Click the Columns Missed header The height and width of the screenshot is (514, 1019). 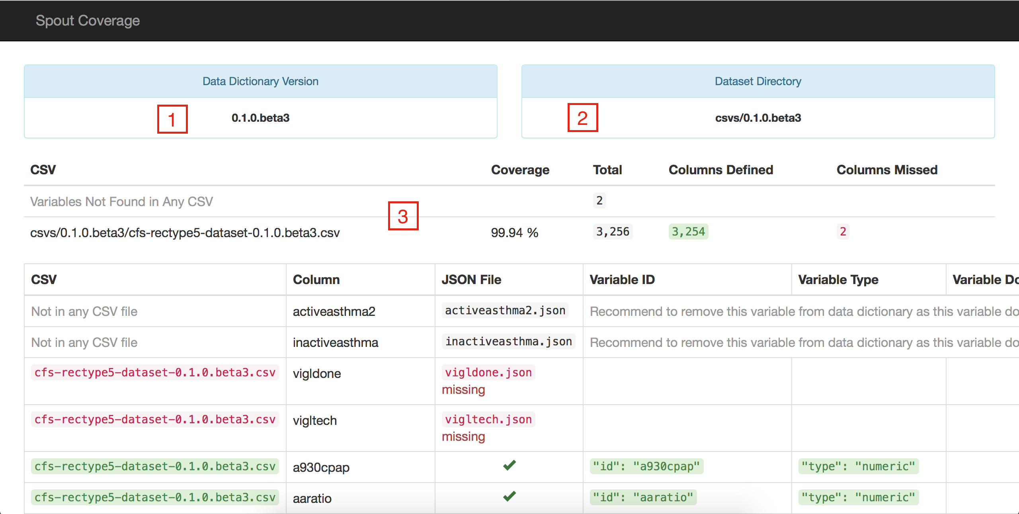[x=887, y=170]
